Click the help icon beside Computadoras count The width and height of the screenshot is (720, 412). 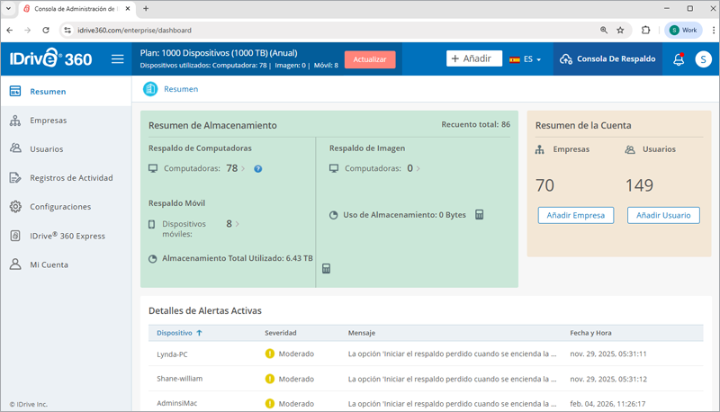coord(258,169)
